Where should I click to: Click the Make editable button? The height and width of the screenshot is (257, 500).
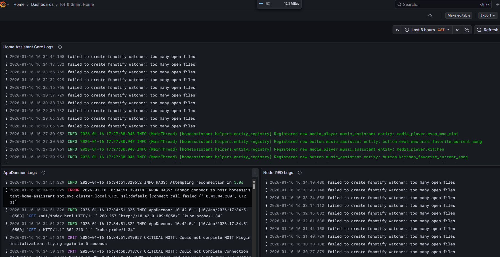pyautogui.click(x=459, y=15)
